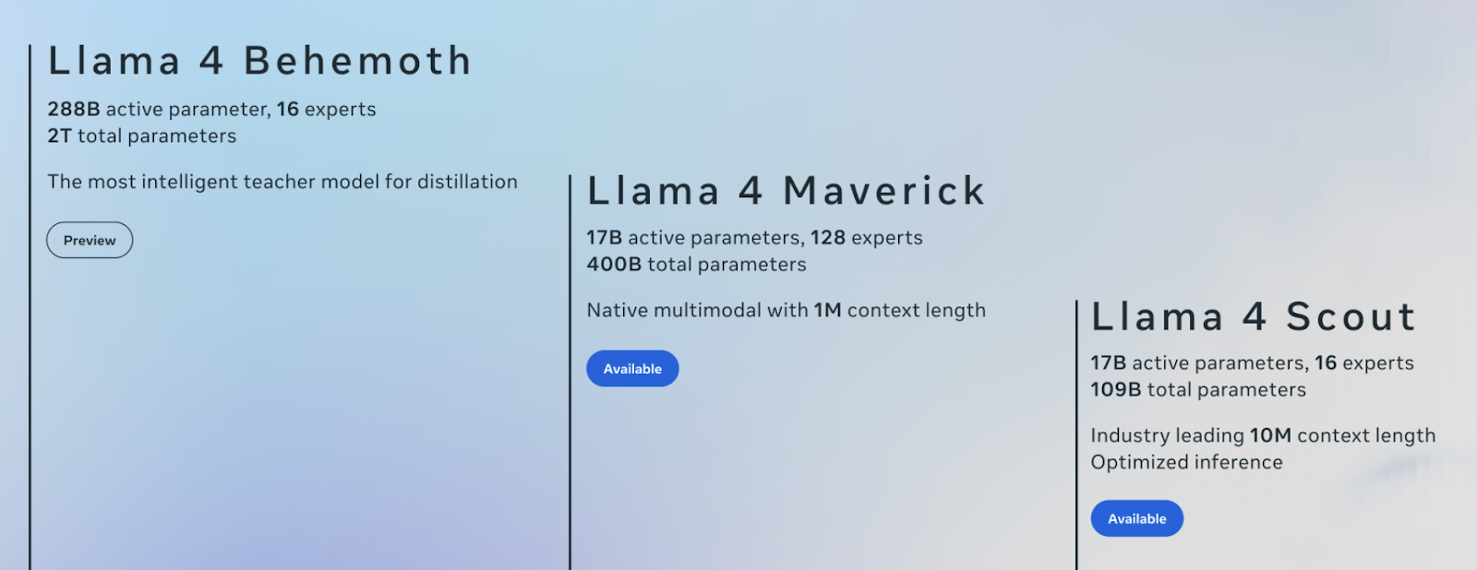Click the Available button under Llama 4 Maverick
Screen dimensions: 1477x570
tap(632, 369)
